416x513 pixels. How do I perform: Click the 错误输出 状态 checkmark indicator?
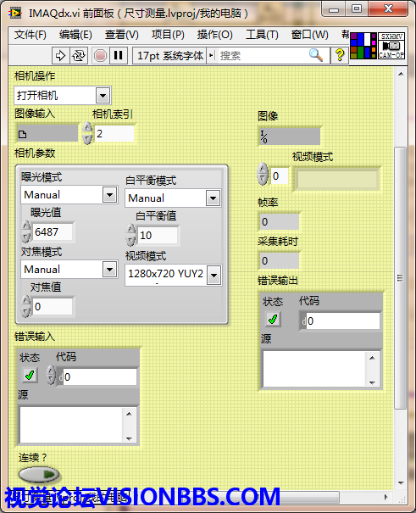click(273, 319)
